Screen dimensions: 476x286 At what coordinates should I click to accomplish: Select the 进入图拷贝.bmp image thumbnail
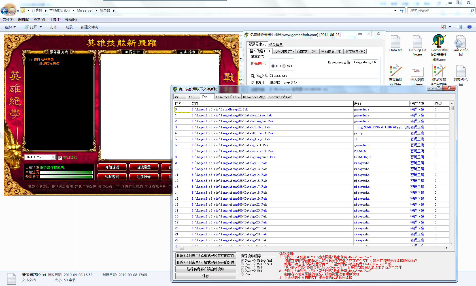click(x=417, y=72)
